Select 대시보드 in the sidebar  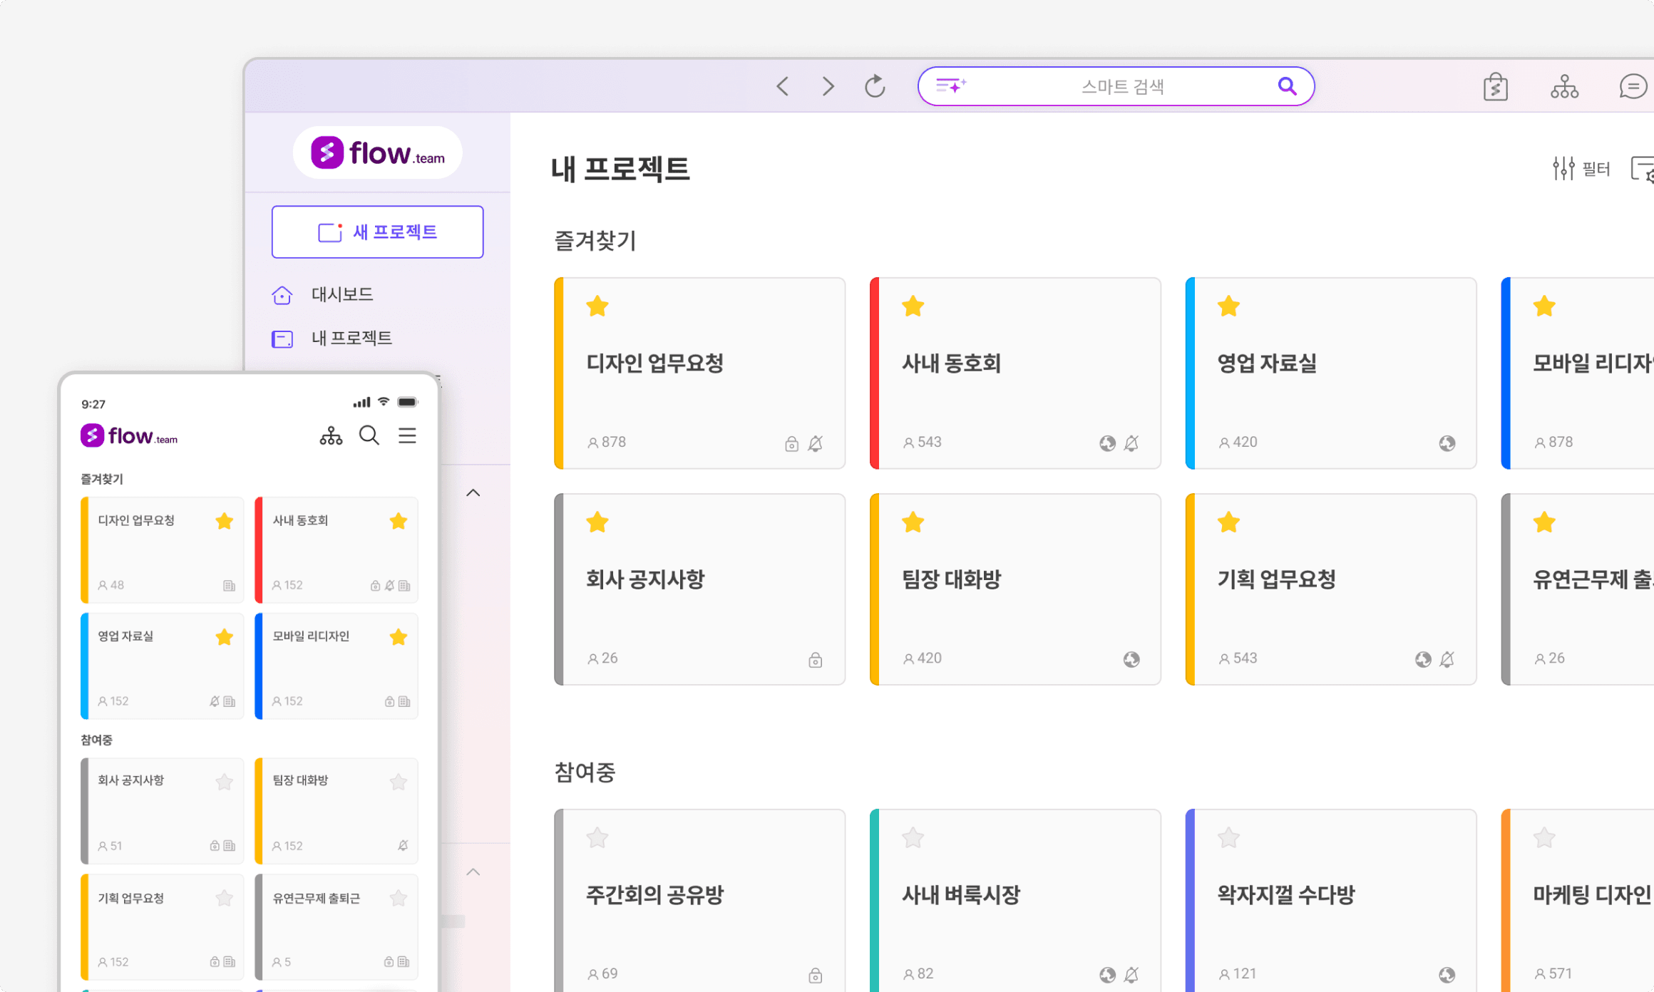click(342, 294)
